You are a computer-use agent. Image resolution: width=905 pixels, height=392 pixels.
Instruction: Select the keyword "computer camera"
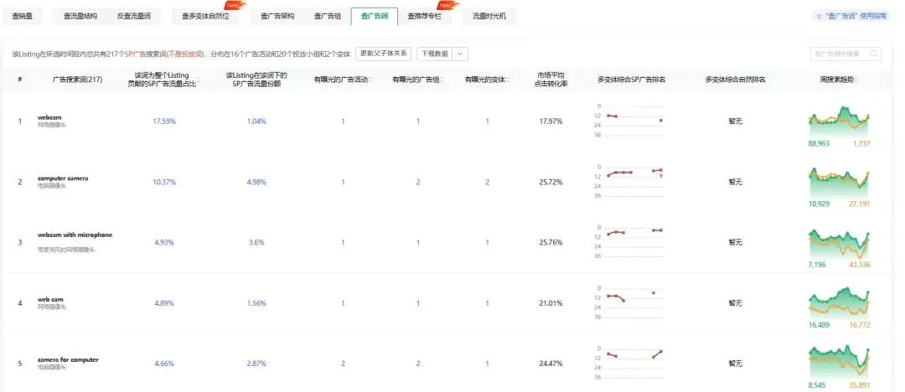pos(63,178)
